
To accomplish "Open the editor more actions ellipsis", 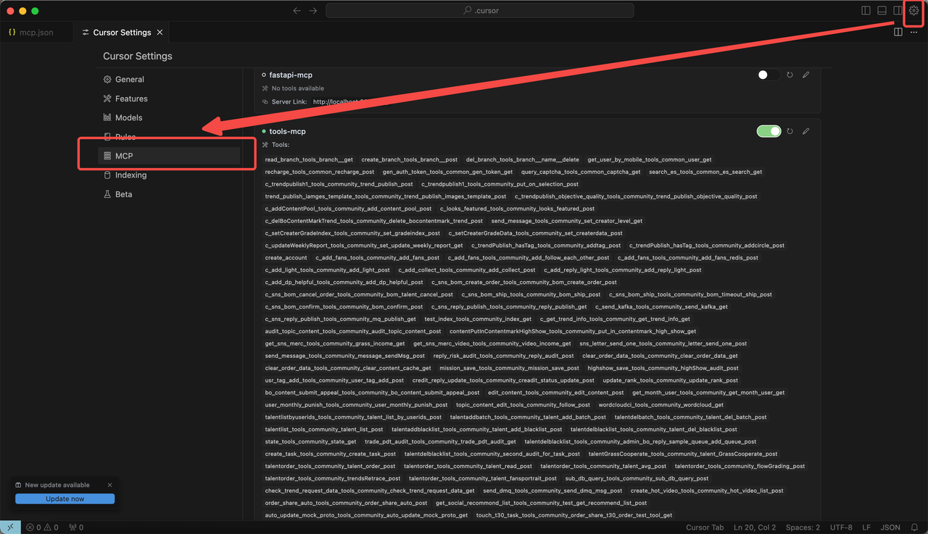I will [x=913, y=32].
